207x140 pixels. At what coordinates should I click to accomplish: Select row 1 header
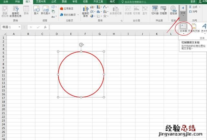point(3,38)
